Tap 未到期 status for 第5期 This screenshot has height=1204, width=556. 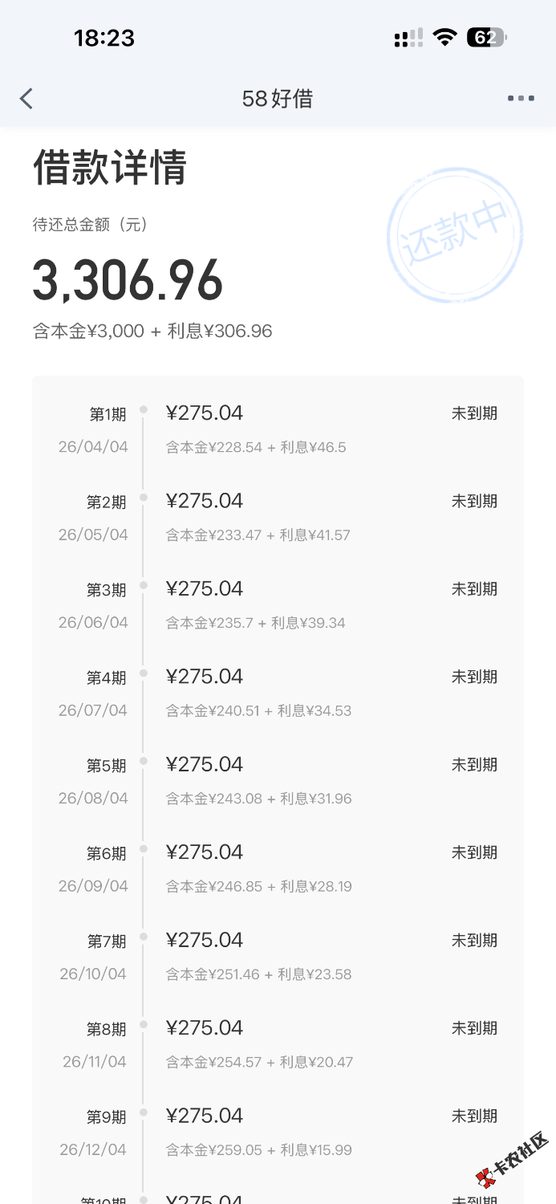pos(474,765)
